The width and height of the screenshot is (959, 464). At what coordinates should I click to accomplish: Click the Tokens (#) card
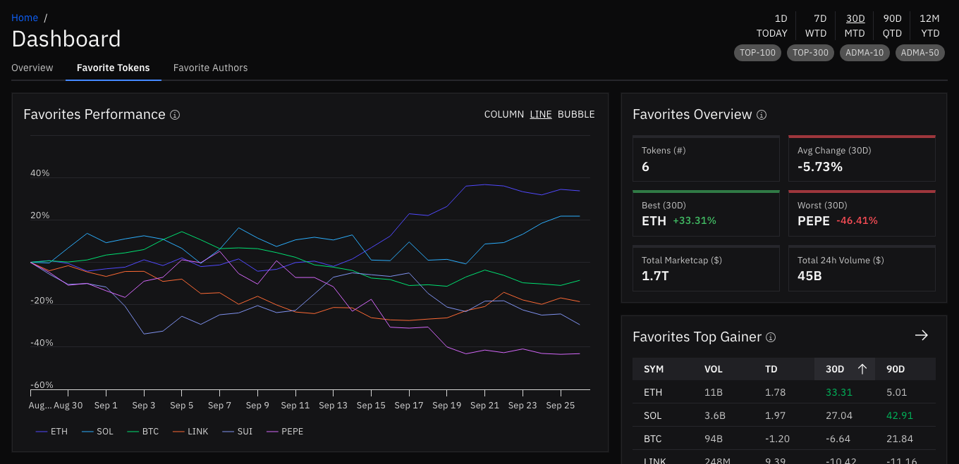pyautogui.click(x=706, y=158)
